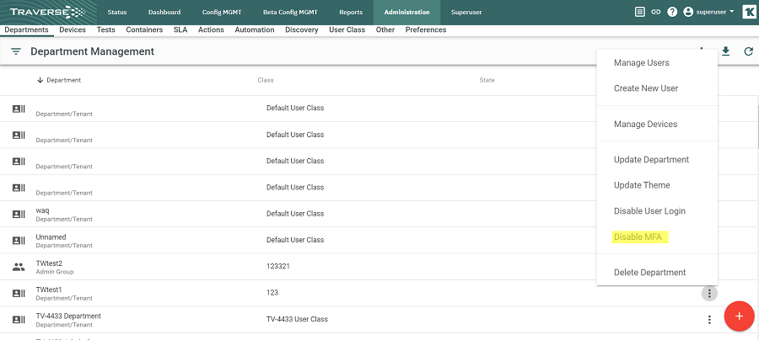Click TV-4433 Department name
Viewport: 759px width, 340px height.
click(68, 316)
